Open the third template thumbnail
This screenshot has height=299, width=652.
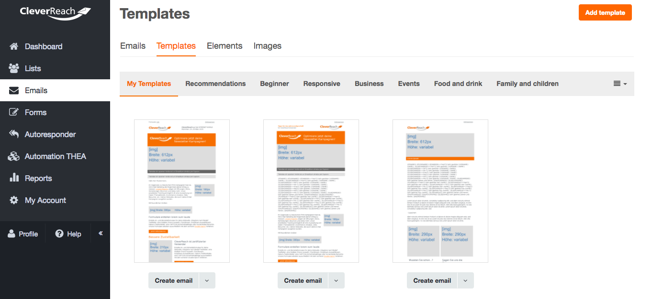click(x=440, y=191)
